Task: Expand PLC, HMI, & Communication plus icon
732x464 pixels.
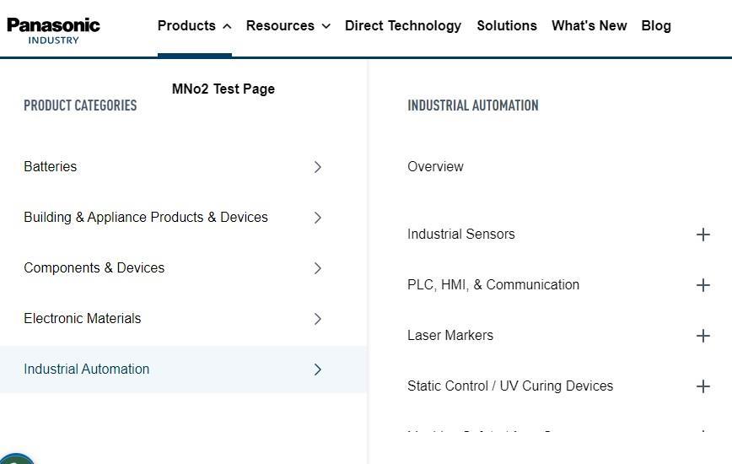Action: tap(703, 285)
